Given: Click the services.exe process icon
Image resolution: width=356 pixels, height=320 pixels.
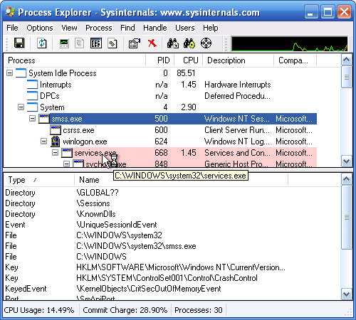Looking at the screenshot, I should [67, 153].
